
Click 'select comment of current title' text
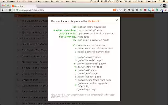point(95,49)
